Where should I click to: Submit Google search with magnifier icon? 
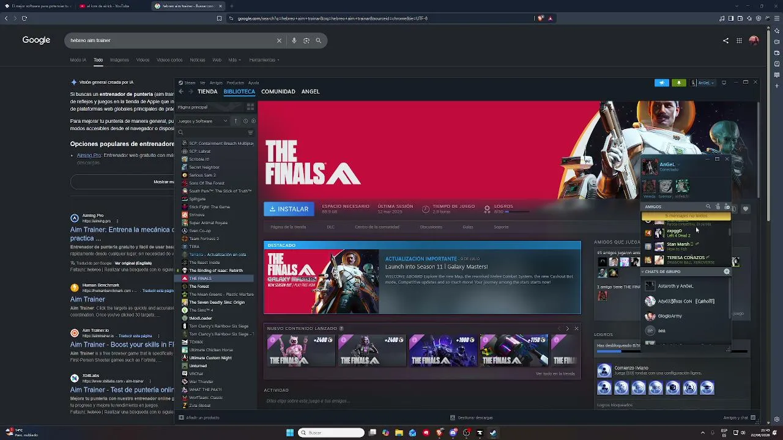(318, 40)
